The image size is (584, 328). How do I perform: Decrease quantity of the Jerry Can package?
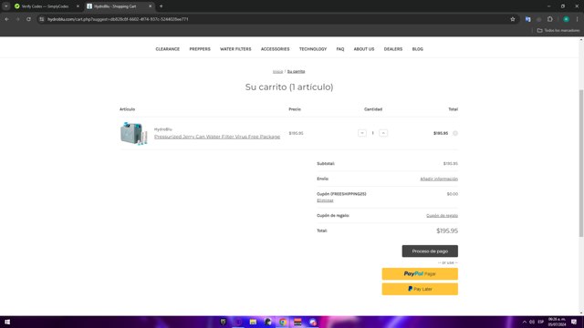362,133
